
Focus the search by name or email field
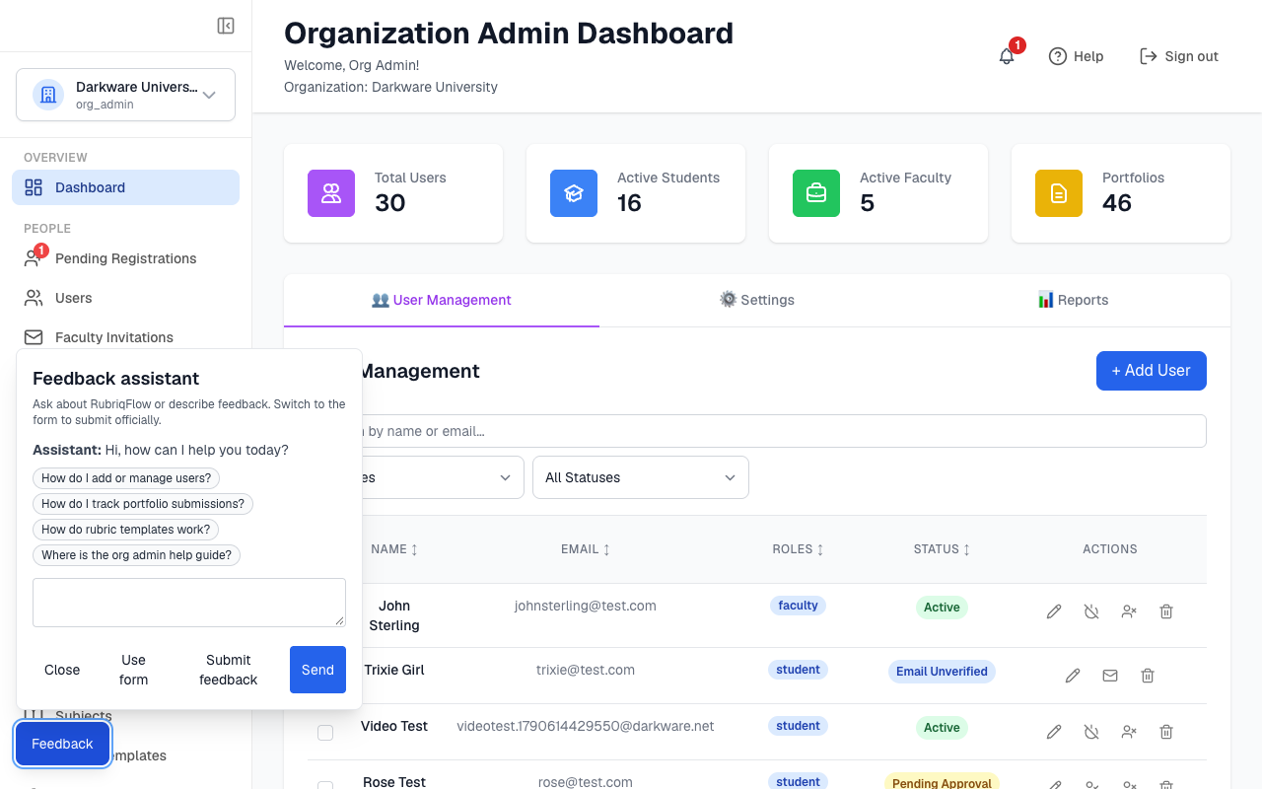tap(756, 431)
